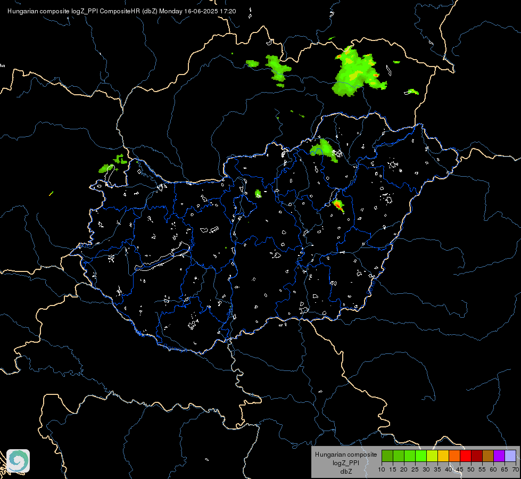Select the 50–55 dBZ dark red swatch

[477, 456]
